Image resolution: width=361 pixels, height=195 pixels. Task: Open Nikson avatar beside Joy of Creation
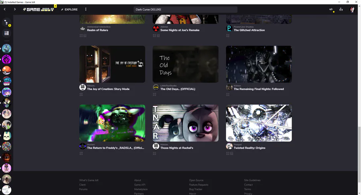(83, 88)
